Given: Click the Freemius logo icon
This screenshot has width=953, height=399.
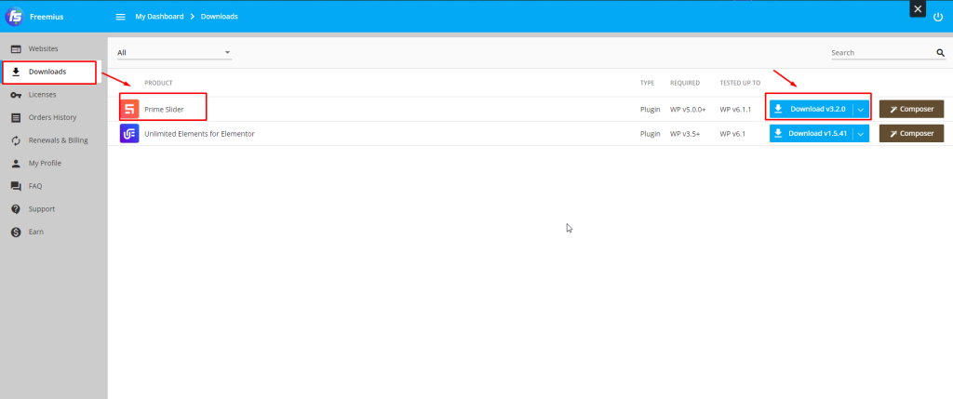Looking at the screenshot, I should point(13,17).
